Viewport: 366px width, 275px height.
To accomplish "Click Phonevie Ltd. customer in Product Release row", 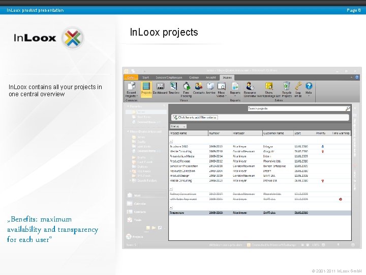I will click(x=272, y=161).
